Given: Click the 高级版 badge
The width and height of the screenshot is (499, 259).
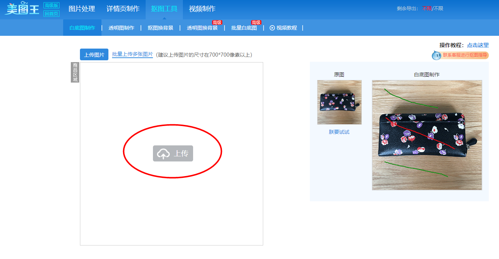Looking at the screenshot, I should click(51, 5).
